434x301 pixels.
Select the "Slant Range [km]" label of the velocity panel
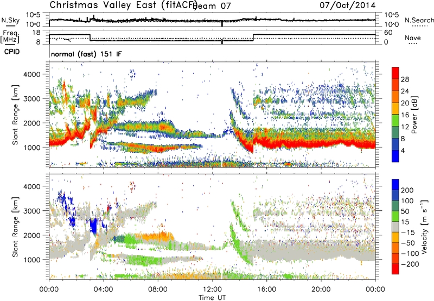click(x=15, y=227)
